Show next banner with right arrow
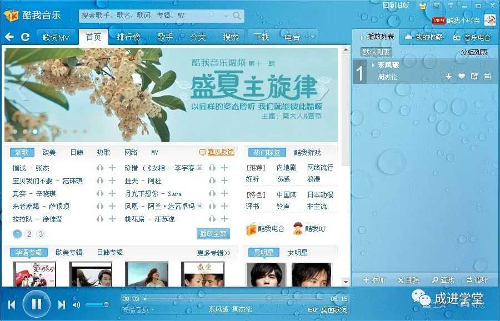 click(x=324, y=91)
